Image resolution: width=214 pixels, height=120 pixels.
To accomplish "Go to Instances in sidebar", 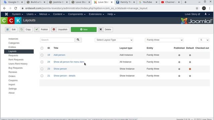I will [13, 39].
